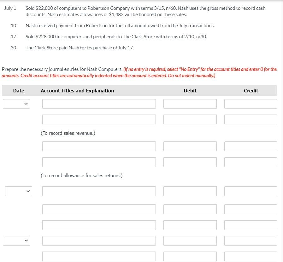The height and width of the screenshot is (262, 283).
Task: Click debit field beside third Date dropdown
Action: coord(190,240)
